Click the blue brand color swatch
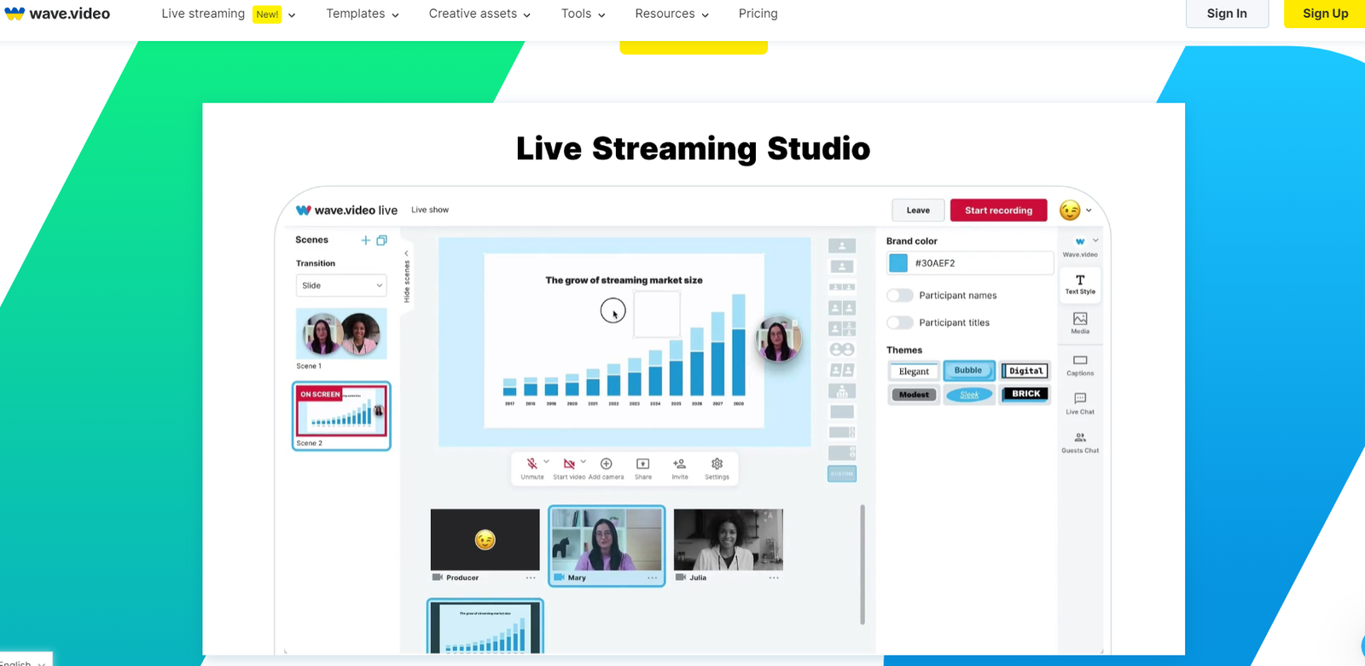The image size is (1365, 666). (x=898, y=264)
